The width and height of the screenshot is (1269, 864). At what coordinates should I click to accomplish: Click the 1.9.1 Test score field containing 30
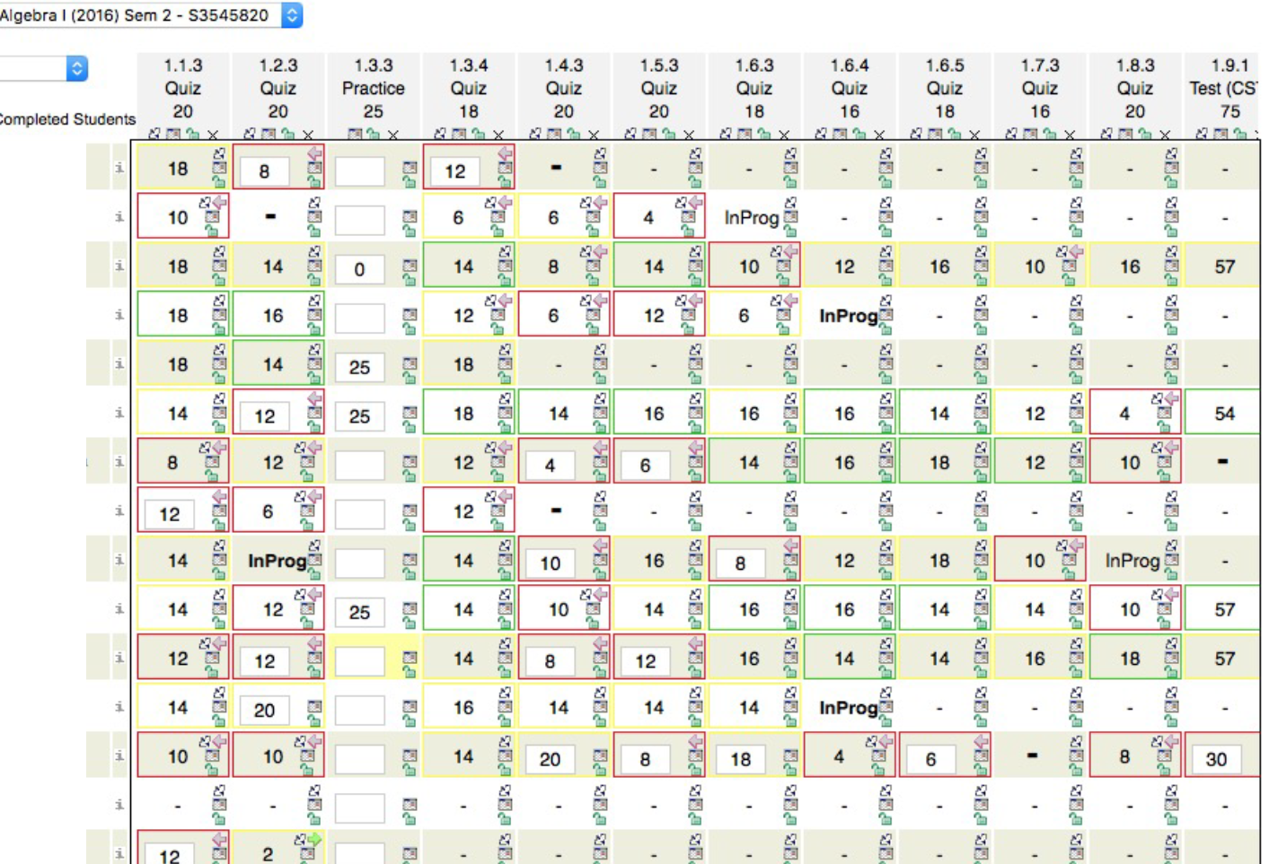1216,760
